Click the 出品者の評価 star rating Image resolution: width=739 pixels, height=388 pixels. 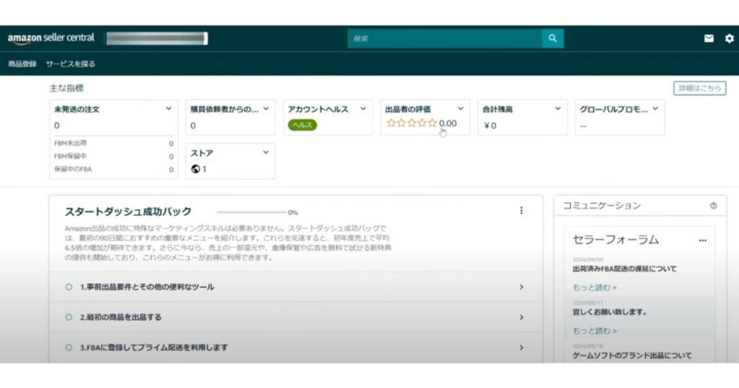(x=412, y=123)
